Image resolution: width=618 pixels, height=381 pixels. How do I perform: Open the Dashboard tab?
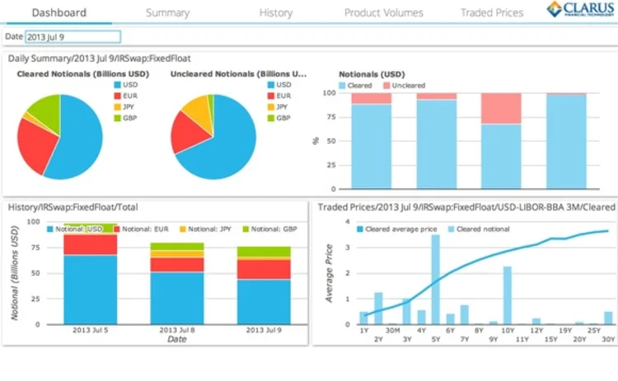[x=59, y=12]
